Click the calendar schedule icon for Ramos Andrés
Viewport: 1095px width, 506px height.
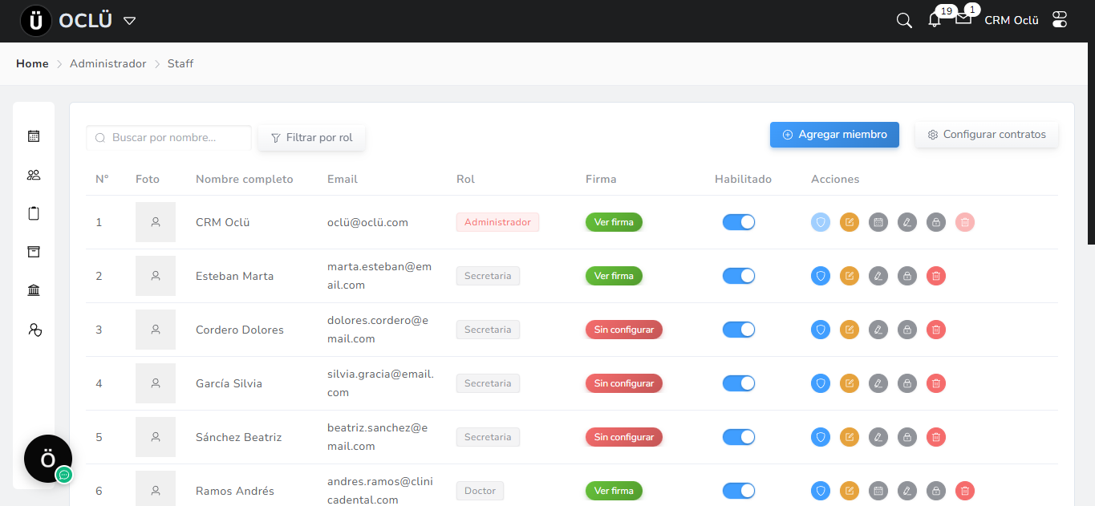click(878, 491)
